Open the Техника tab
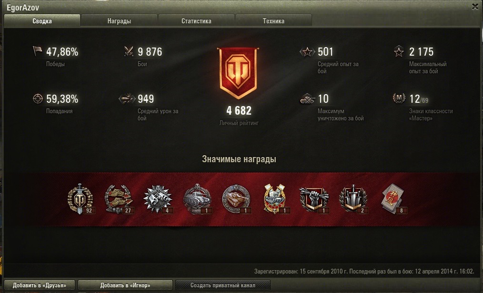This screenshot has width=483, height=293. [273, 21]
